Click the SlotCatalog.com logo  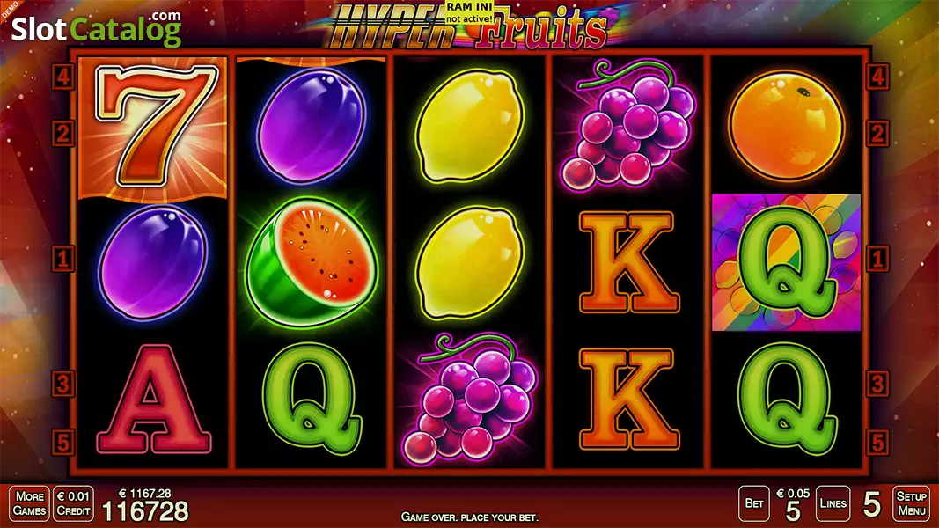97,28
